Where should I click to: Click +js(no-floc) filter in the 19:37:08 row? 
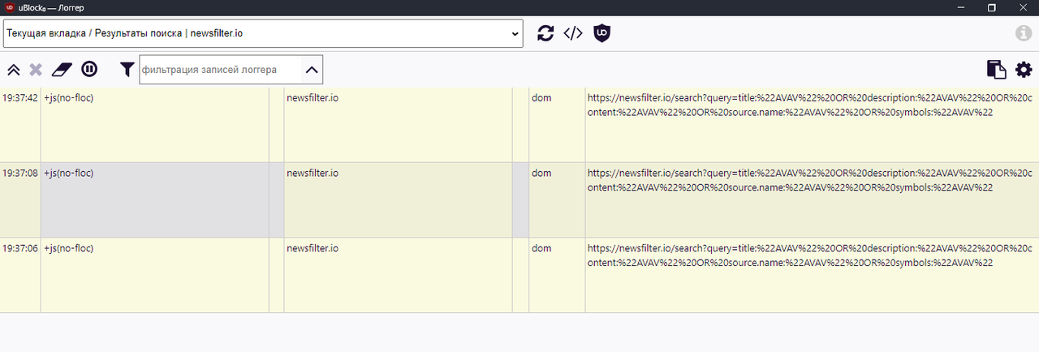pyautogui.click(x=69, y=173)
